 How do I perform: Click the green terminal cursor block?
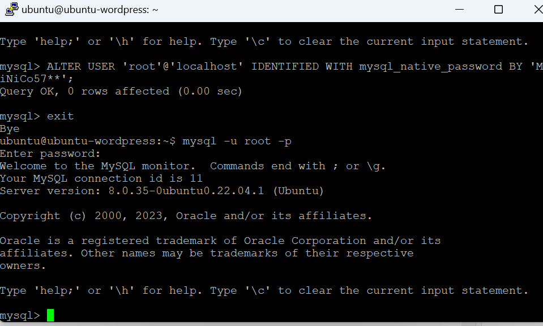[x=50, y=315]
